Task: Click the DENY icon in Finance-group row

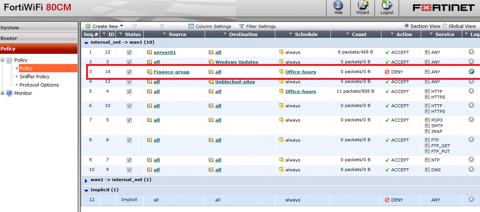Action: (x=387, y=72)
